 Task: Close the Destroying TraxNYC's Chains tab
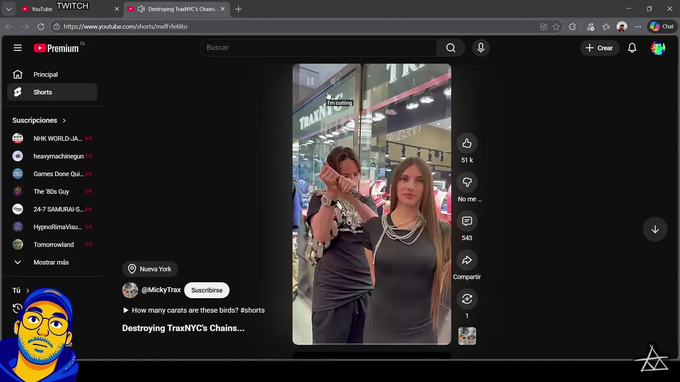(223, 9)
